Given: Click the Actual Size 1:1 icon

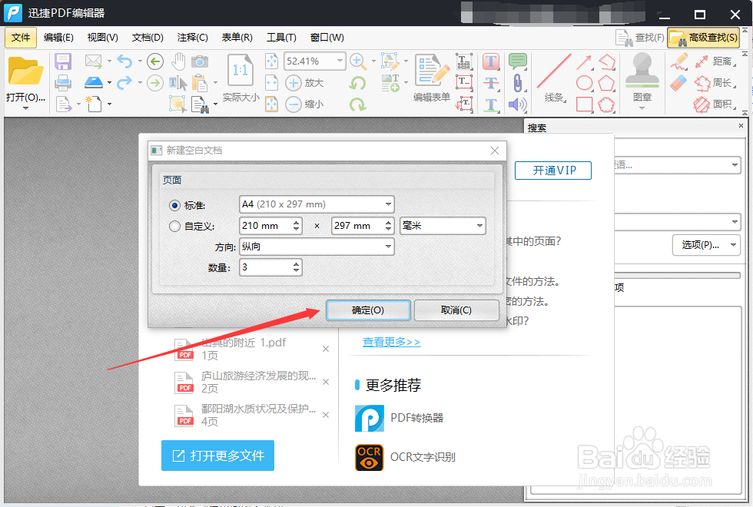Looking at the screenshot, I should click(x=240, y=71).
